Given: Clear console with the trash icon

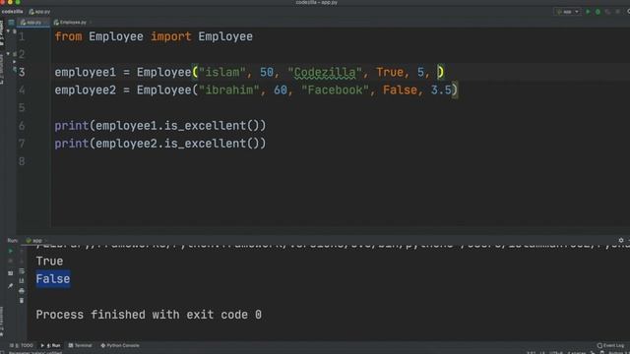Looking at the screenshot, I should [22, 300].
